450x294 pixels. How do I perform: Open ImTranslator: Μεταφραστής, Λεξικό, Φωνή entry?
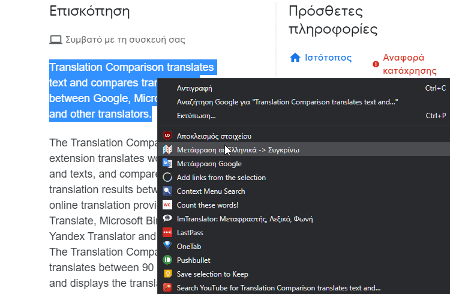[304, 218]
